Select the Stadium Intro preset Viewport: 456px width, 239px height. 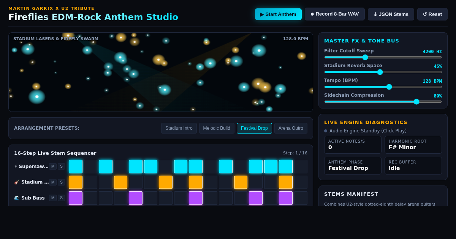coord(179,128)
